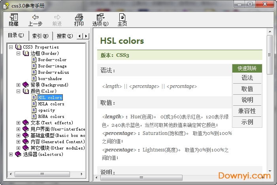This screenshot has height=185, width=277.
Task: Click the help file icon in title bar
Action: [6, 6]
